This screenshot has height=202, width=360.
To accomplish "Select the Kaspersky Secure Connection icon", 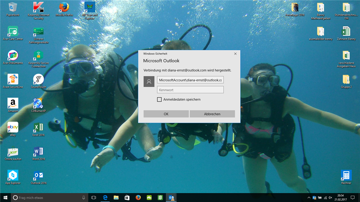I will pyautogui.click(x=38, y=59).
